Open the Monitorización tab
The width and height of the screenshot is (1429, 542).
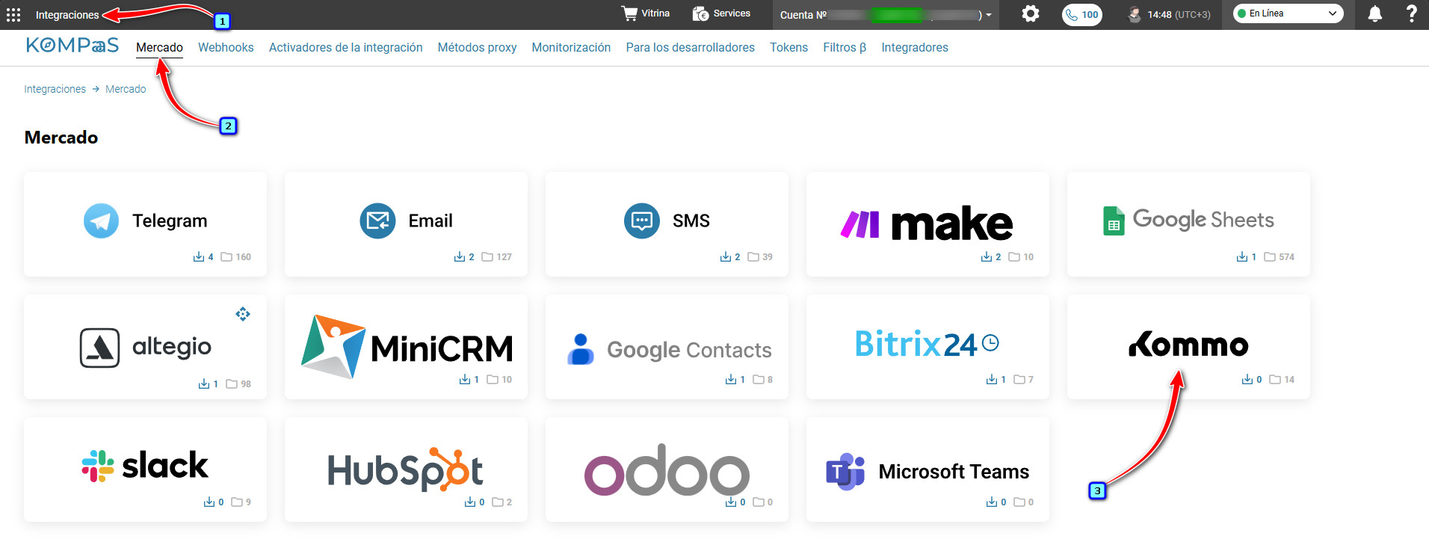click(571, 47)
